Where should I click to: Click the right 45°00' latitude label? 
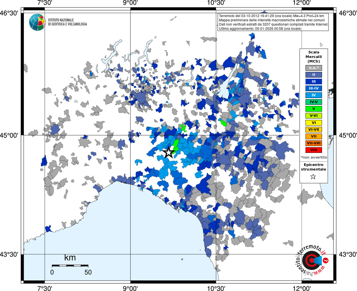click(348, 135)
